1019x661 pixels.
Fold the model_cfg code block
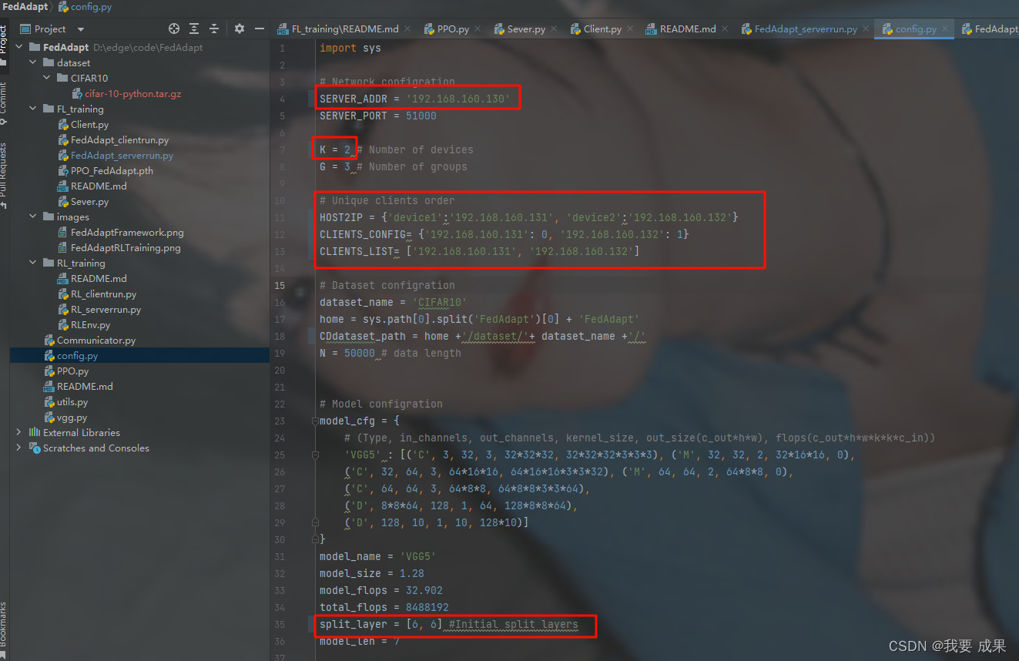[x=314, y=421]
